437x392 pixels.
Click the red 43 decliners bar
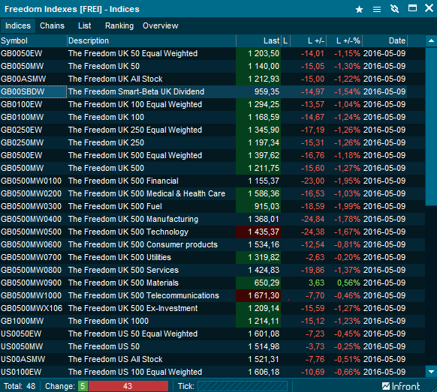coord(128,386)
